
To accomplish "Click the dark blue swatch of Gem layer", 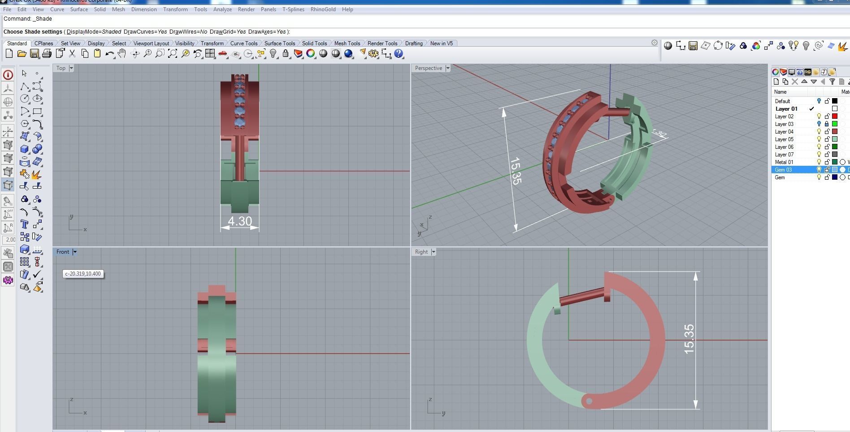I will coord(835,177).
